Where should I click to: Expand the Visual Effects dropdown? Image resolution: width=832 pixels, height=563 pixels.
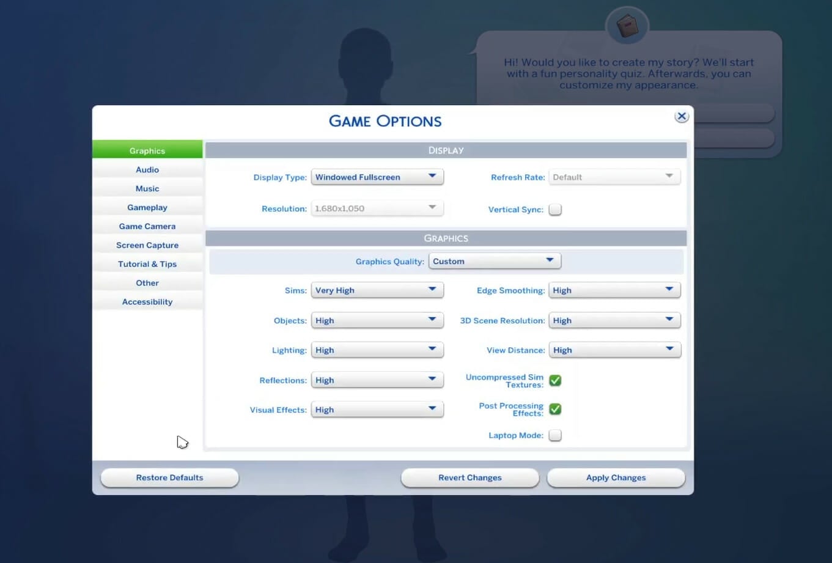377,409
